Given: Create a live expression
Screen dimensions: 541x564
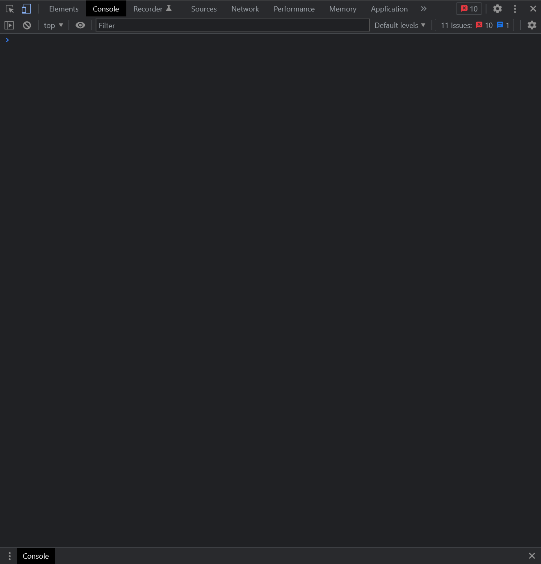Looking at the screenshot, I should [x=80, y=25].
